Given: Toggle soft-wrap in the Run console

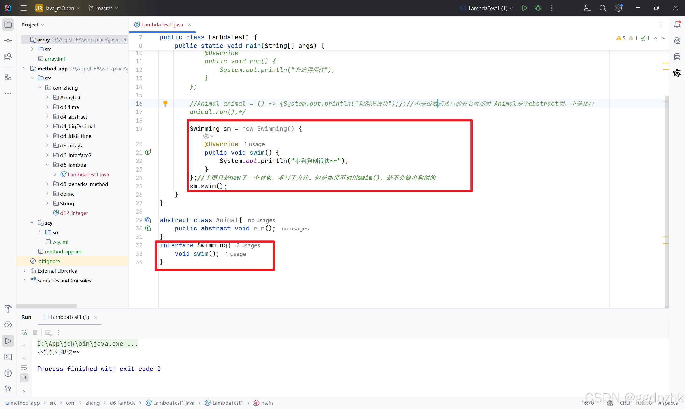Looking at the screenshot, I should click(x=24, y=368).
